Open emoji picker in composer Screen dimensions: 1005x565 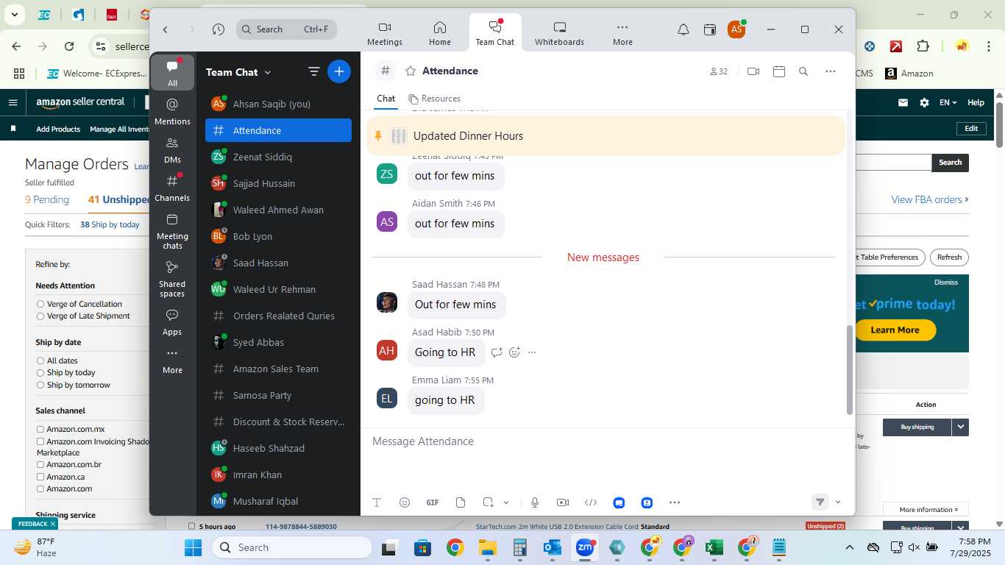405,502
